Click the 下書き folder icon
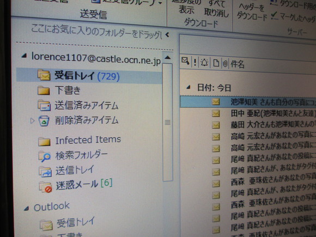This screenshot has width=316, height=237. click(44, 90)
